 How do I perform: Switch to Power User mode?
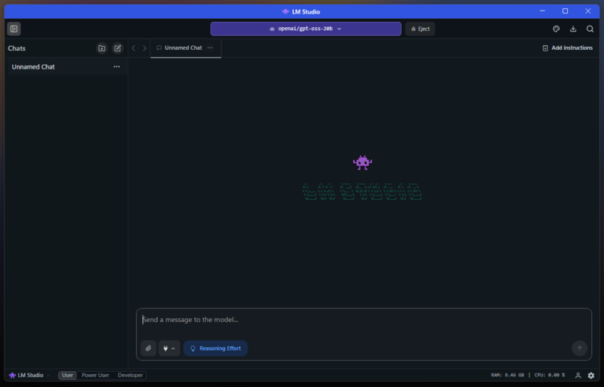click(x=95, y=375)
